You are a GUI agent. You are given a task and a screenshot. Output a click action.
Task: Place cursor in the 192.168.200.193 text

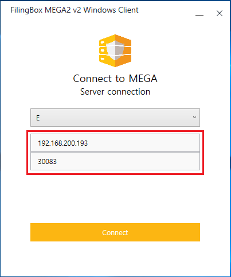click(62, 143)
